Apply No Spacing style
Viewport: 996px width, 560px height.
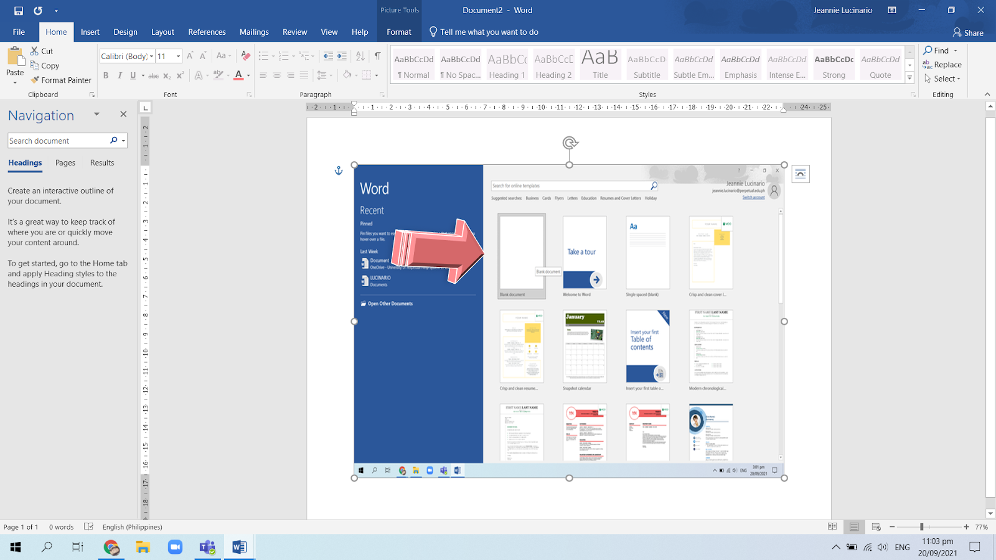point(461,65)
